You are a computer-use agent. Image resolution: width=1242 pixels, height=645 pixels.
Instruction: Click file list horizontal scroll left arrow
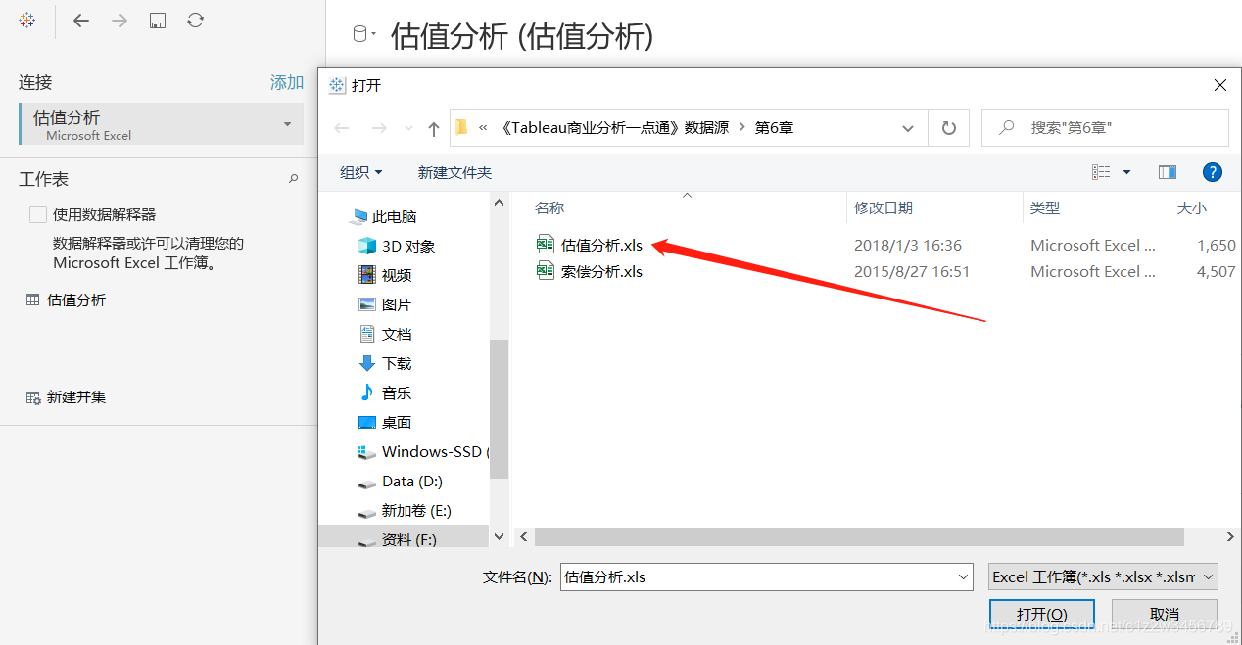tap(523, 536)
